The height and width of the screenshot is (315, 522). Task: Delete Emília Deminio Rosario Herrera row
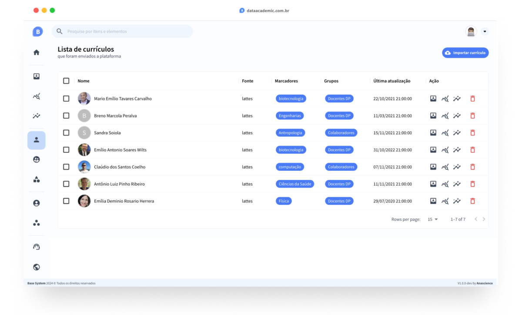(x=472, y=201)
